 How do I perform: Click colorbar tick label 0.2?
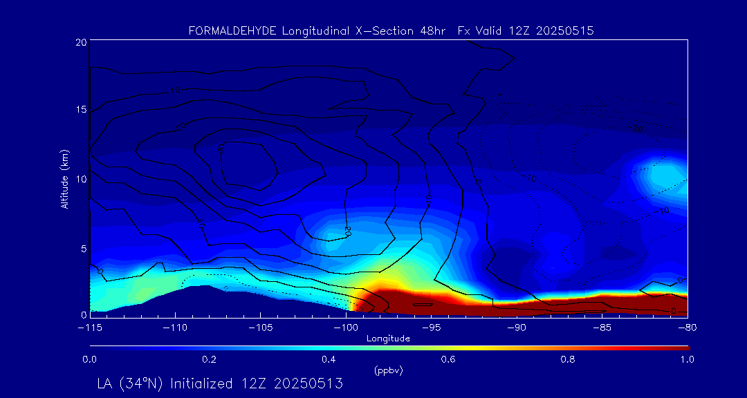coord(209,360)
